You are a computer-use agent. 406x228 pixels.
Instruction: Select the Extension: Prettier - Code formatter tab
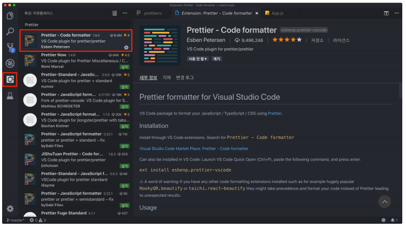[216, 13]
